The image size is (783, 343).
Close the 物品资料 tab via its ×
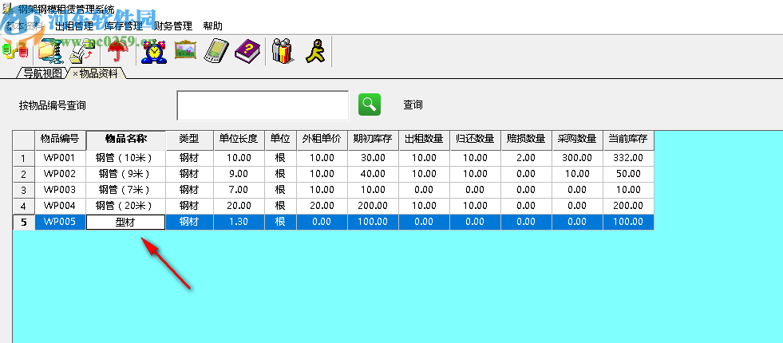coord(75,74)
